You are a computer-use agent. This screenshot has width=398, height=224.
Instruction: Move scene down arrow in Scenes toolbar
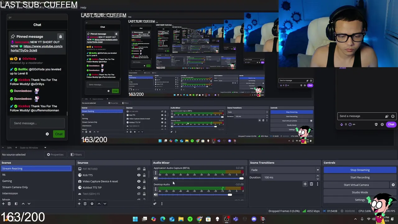tap(29, 204)
